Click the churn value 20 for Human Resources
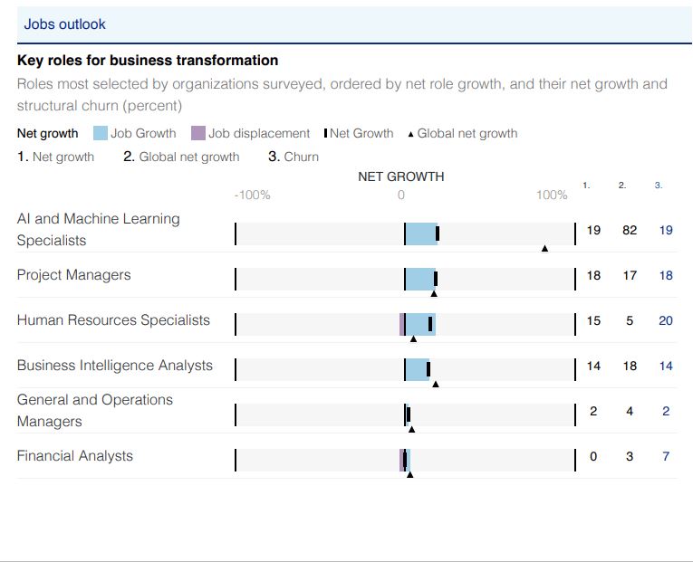The image size is (693, 562). [666, 320]
